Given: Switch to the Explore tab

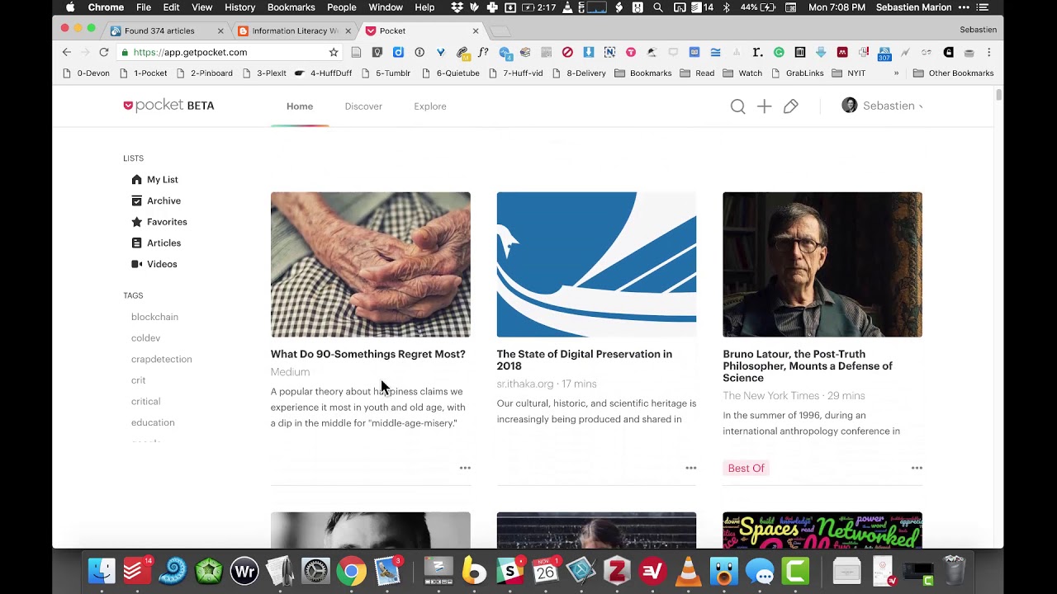Looking at the screenshot, I should [x=430, y=106].
